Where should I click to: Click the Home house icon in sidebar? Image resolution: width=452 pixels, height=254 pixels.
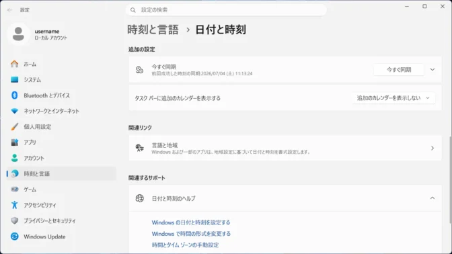click(14, 64)
